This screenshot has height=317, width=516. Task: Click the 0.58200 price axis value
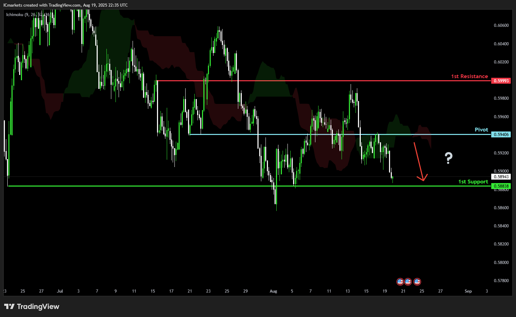tap(501, 244)
